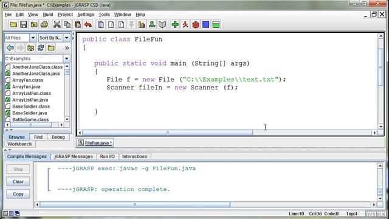Open the All Files filter dropdown

pos(33,38)
